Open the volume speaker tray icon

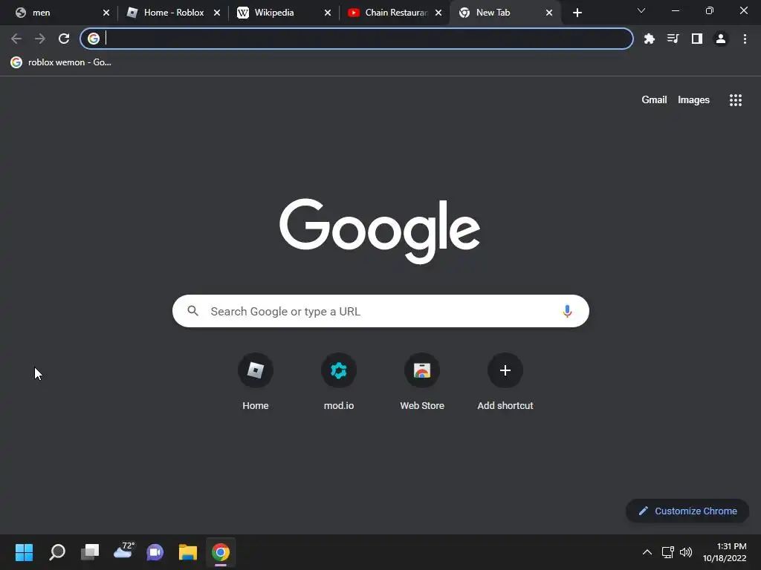(686, 552)
